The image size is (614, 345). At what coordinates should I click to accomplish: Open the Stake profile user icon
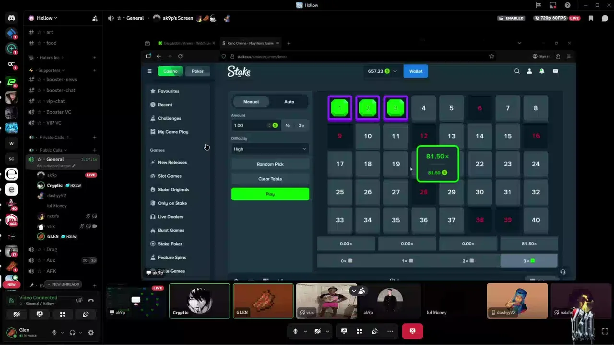point(529,71)
